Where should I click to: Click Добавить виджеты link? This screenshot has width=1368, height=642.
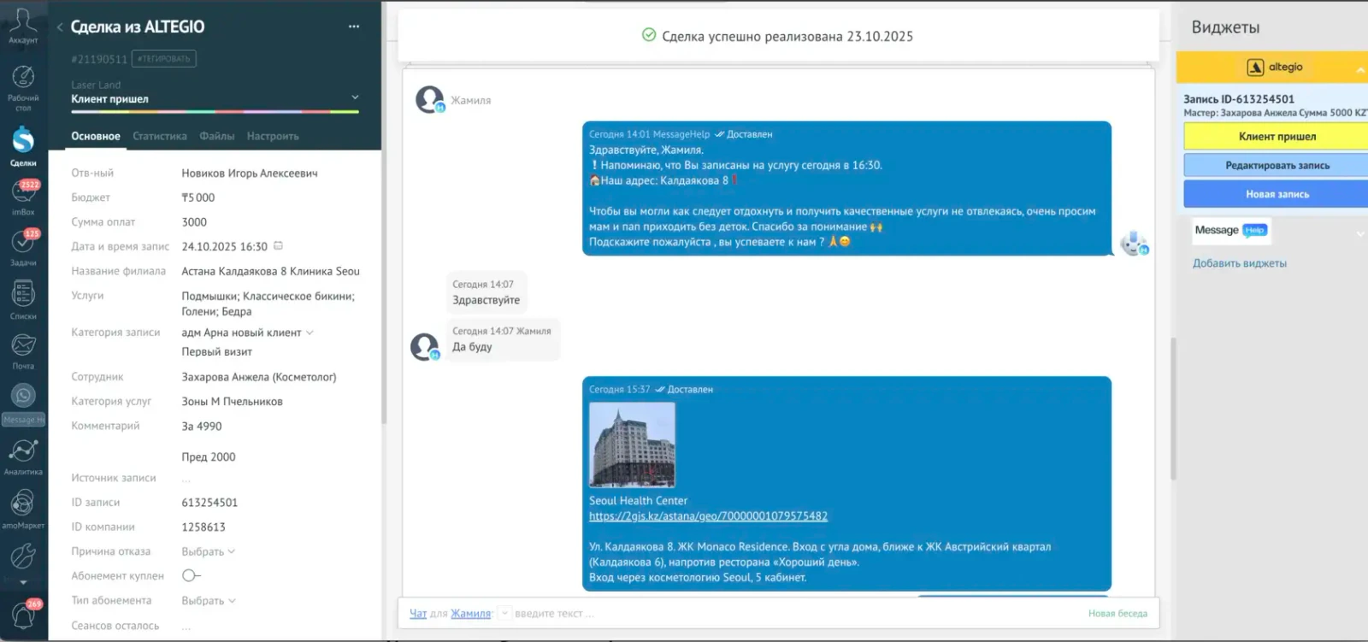(1240, 263)
